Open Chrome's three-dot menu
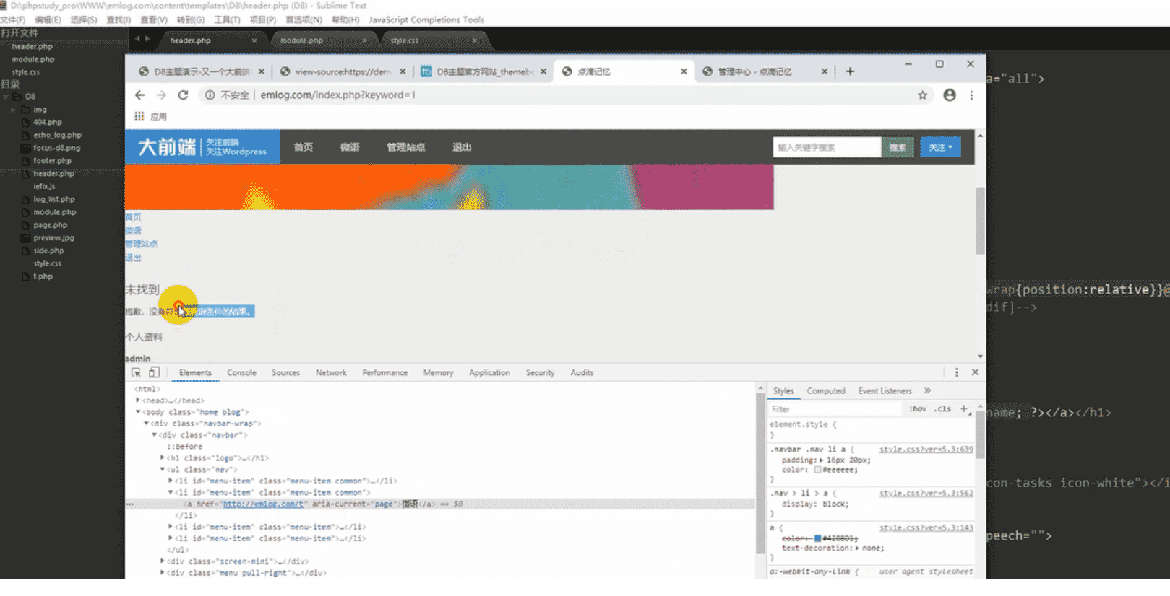1170x596 pixels. (x=971, y=95)
